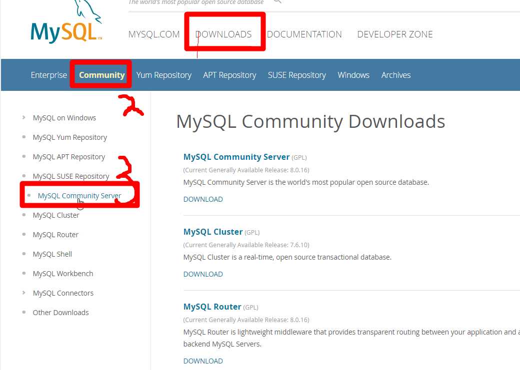Go to the DOWNLOADS top navigation item
This screenshot has height=370, width=520.
223,34
